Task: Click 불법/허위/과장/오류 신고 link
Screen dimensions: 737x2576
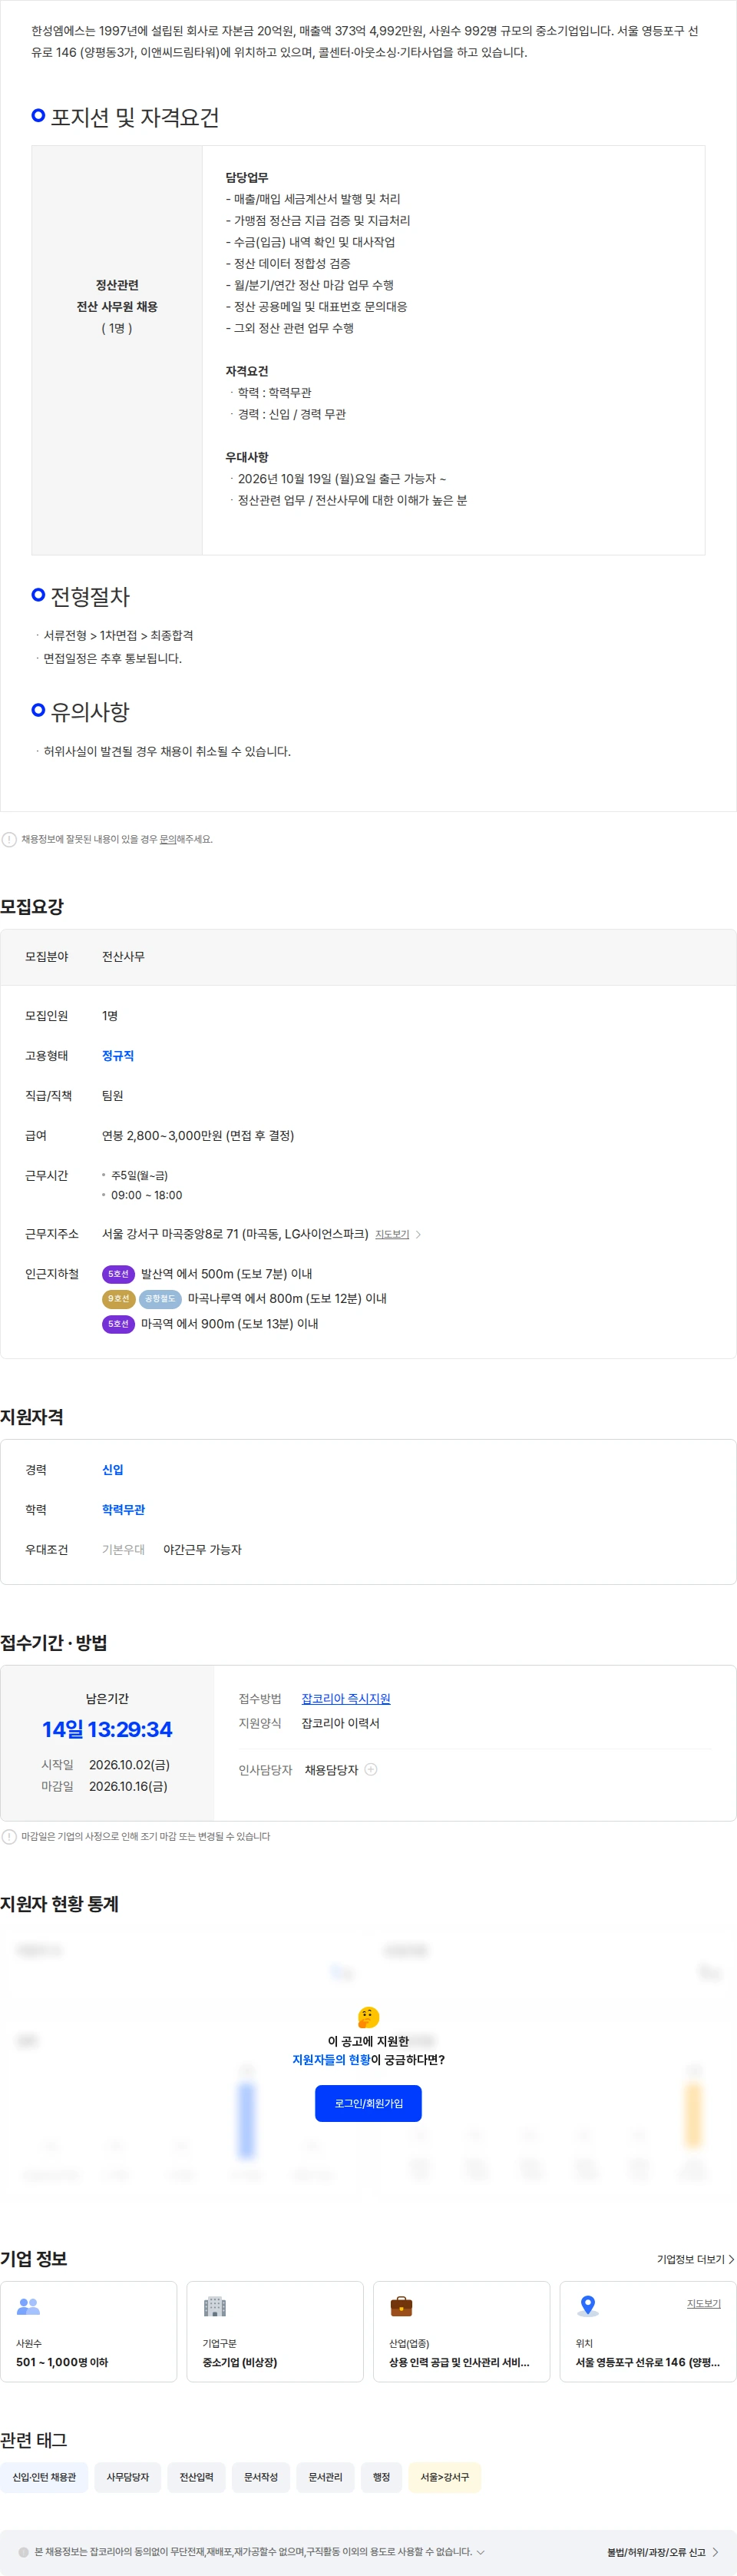Action: tap(656, 2551)
